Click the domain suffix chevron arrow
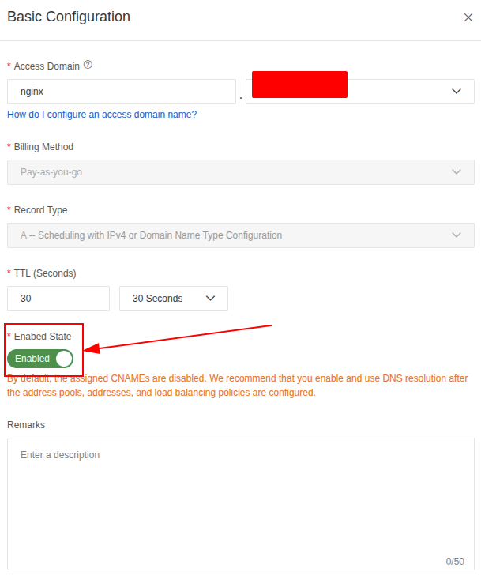Viewport: 481px width, 587px height. (457, 92)
